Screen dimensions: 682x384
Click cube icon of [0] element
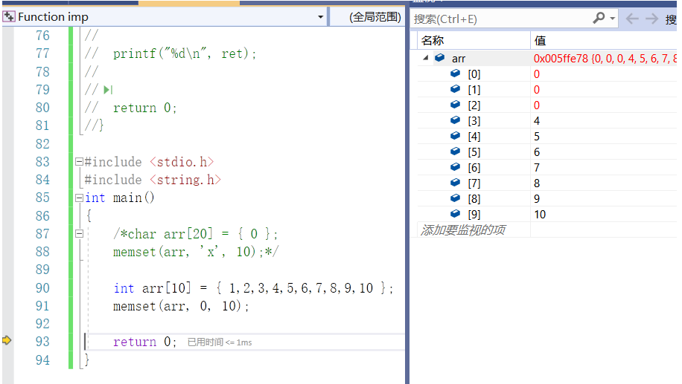(456, 74)
